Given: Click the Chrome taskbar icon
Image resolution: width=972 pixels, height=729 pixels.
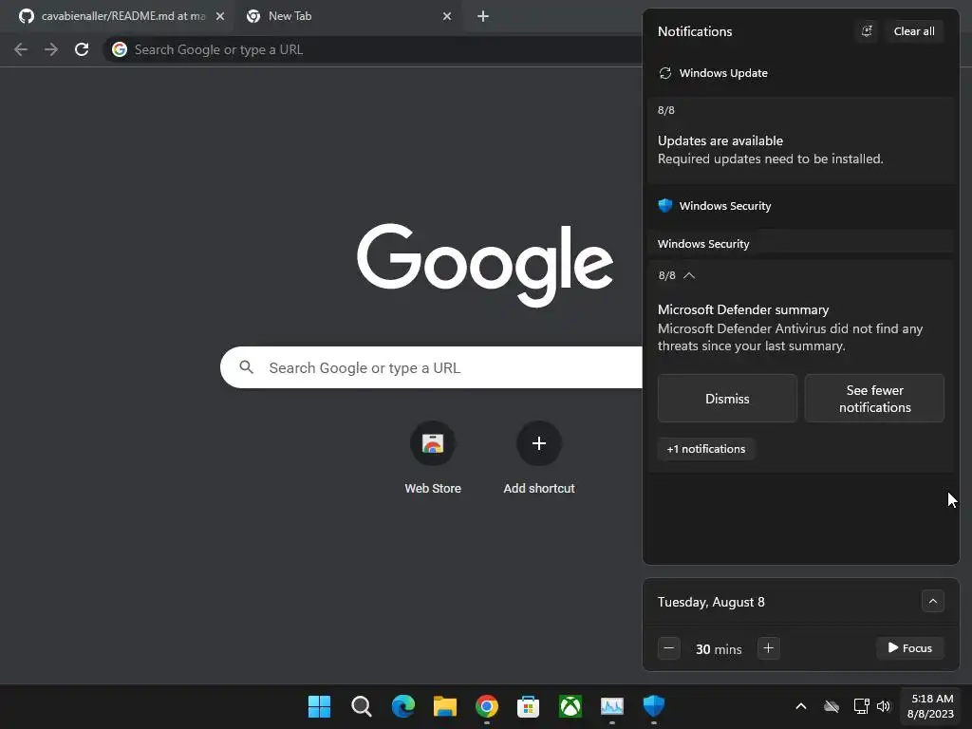Looking at the screenshot, I should pyautogui.click(x=487, y=706).
